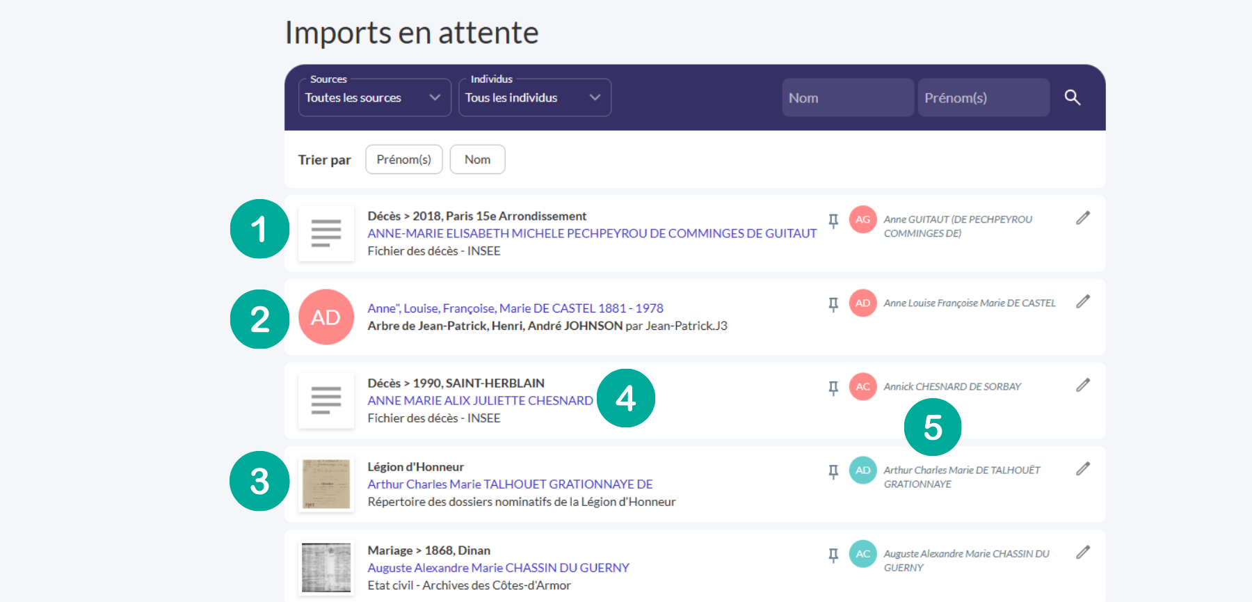Viewport: 1252px width, 602px height.
Task: Edit the Auguste Alexandre Marie CHASSIN match
Action: 1082,553
